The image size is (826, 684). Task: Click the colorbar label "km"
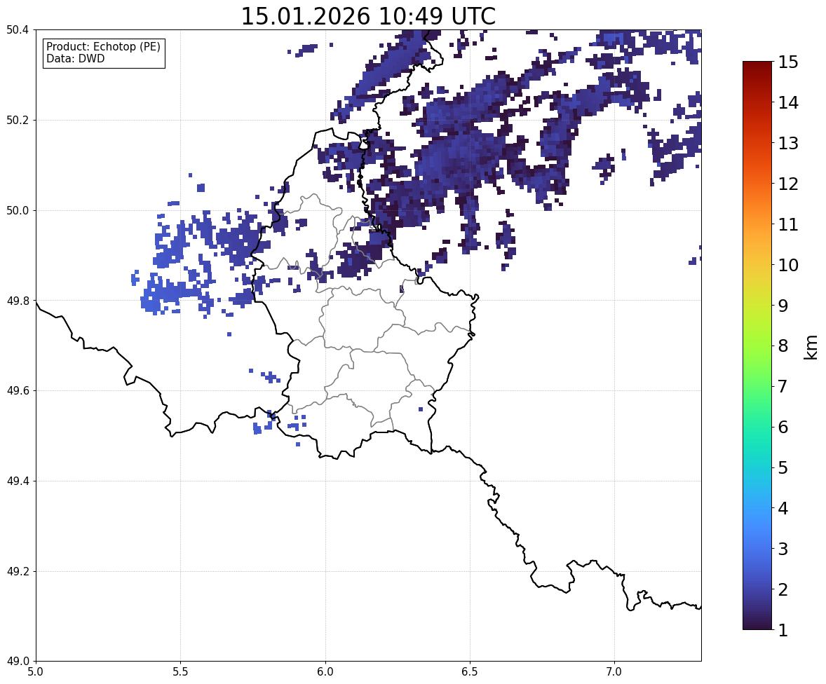tap(811, 348)
